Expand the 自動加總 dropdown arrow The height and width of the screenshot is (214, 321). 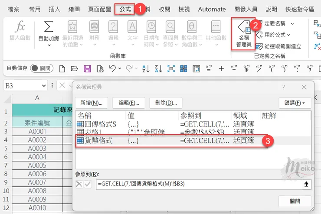pos(49,45)
